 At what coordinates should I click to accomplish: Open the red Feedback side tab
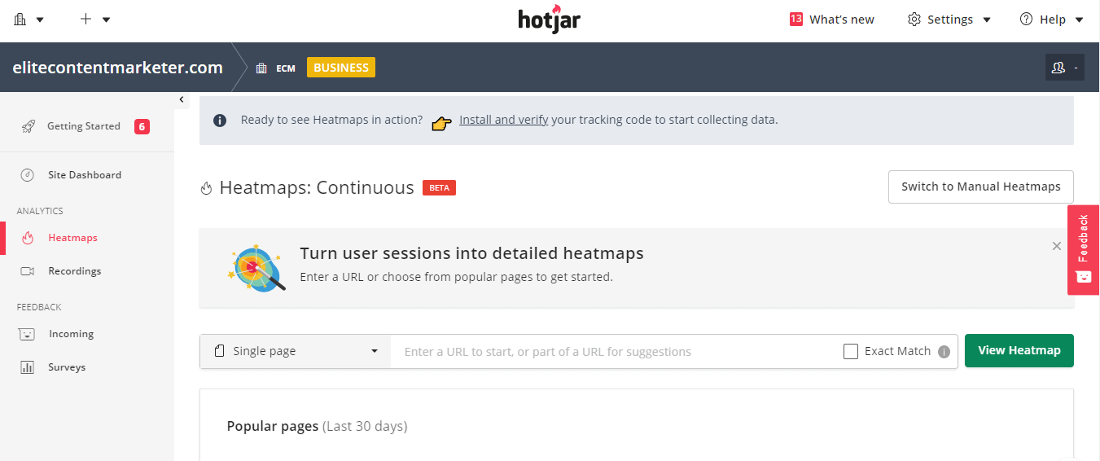tap(1083, 249)
